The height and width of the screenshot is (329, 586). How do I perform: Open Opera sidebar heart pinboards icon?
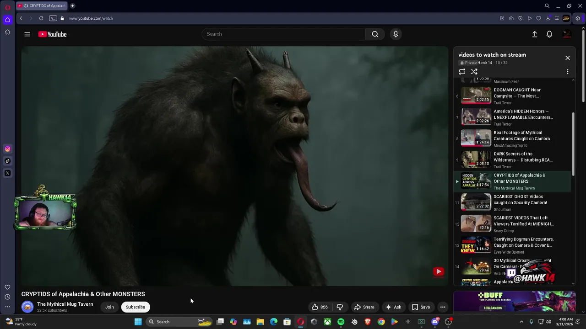7,287
